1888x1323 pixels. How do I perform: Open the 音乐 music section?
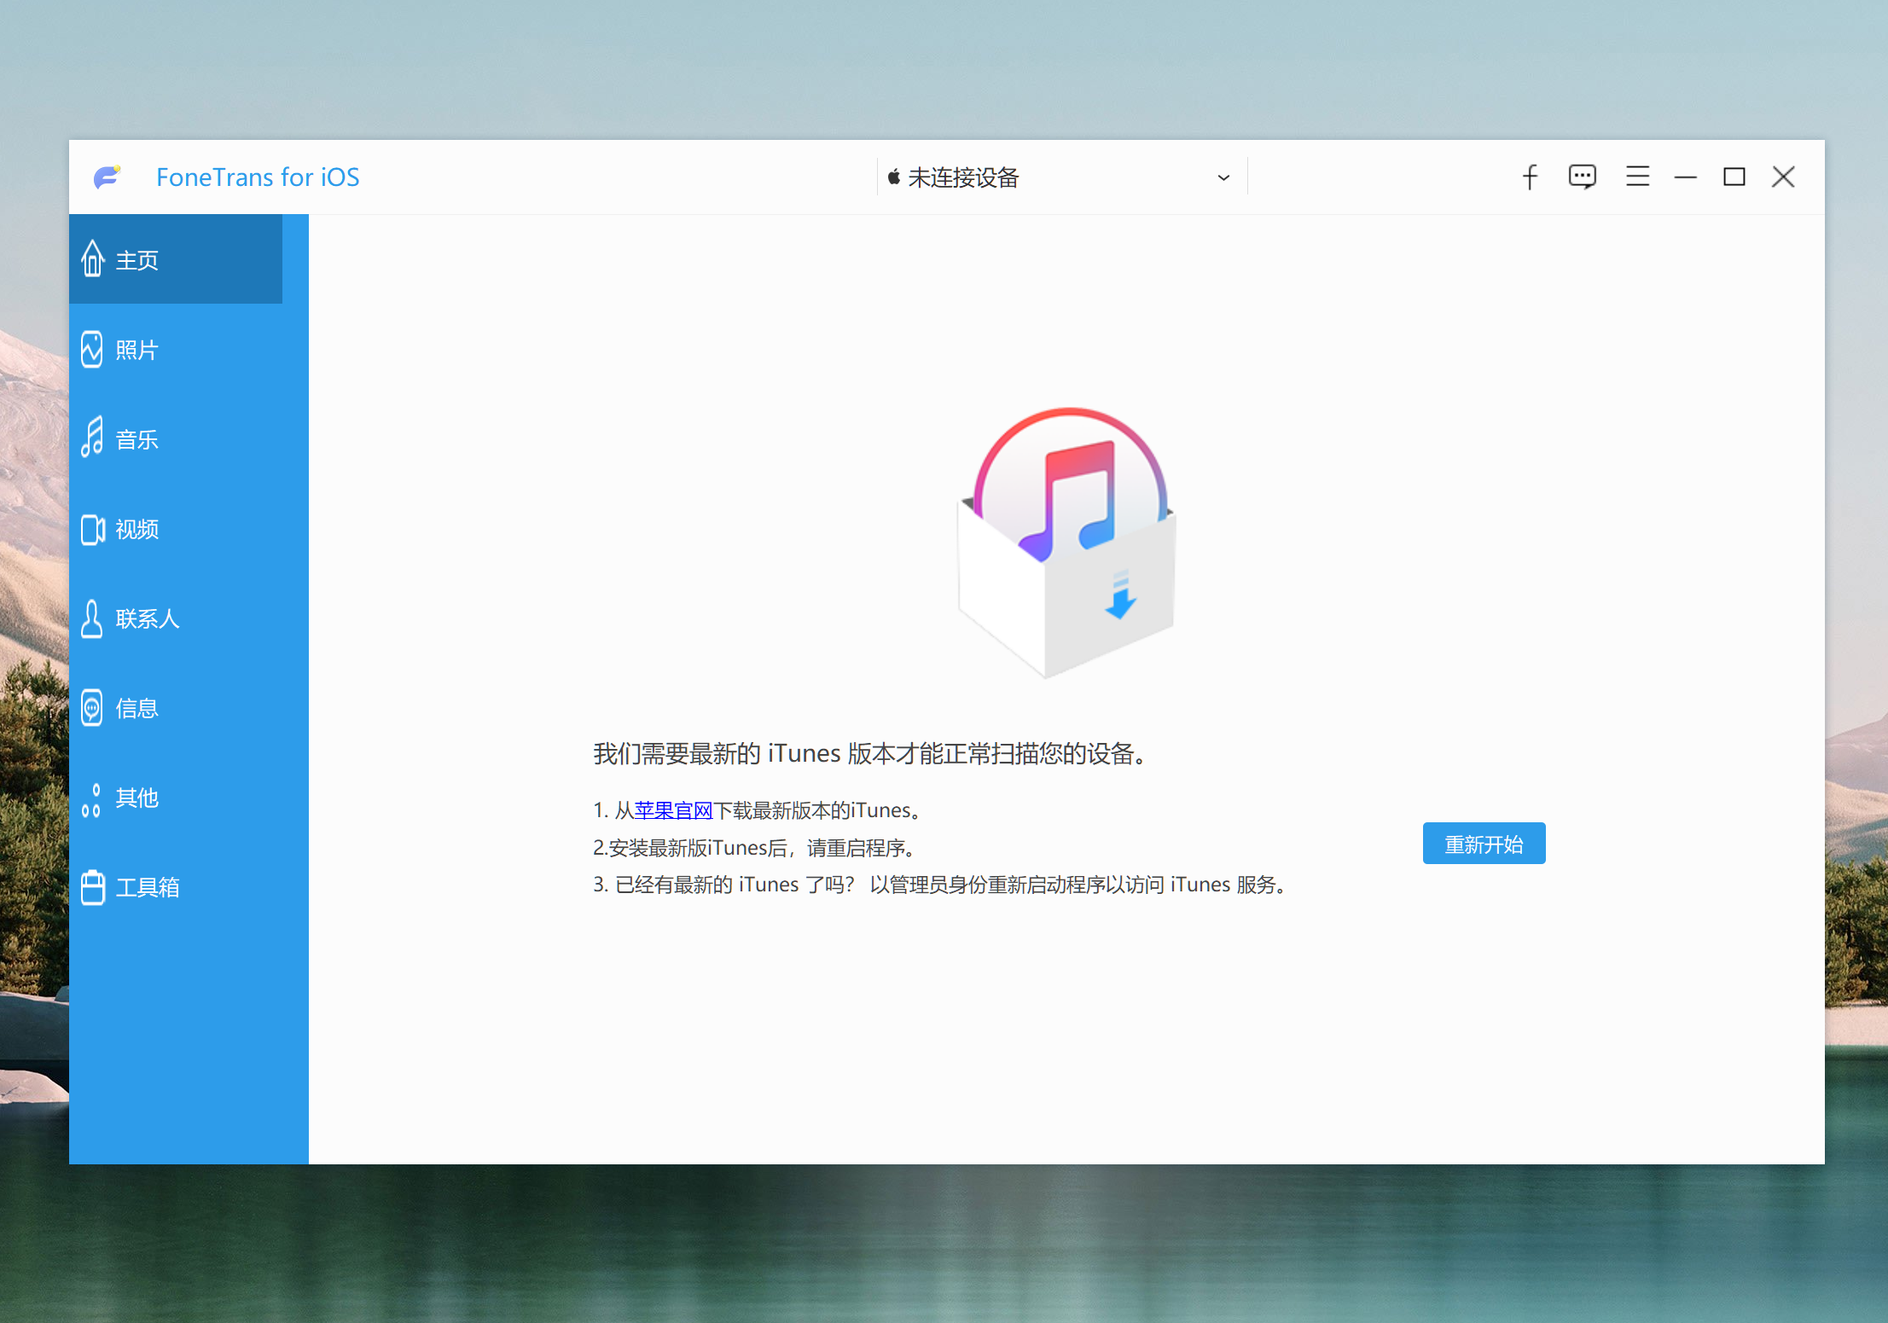click(x=176, y=438)
